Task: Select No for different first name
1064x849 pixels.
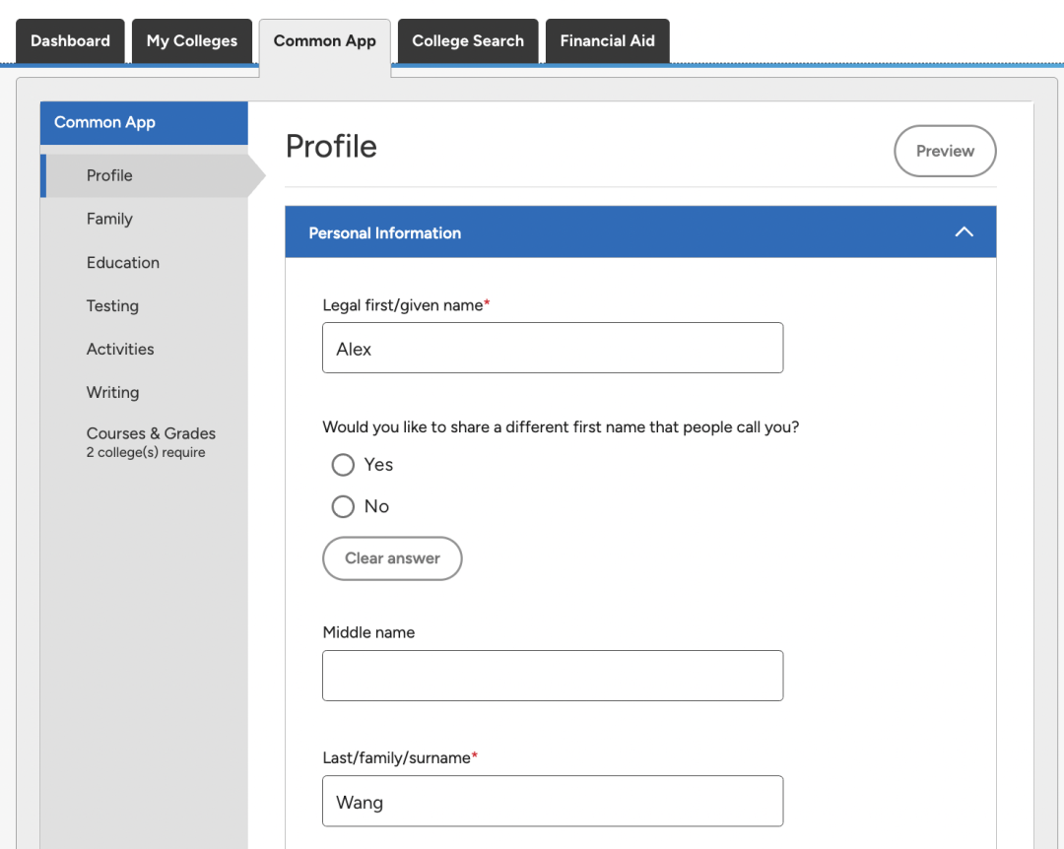Action: pos(343,506)
